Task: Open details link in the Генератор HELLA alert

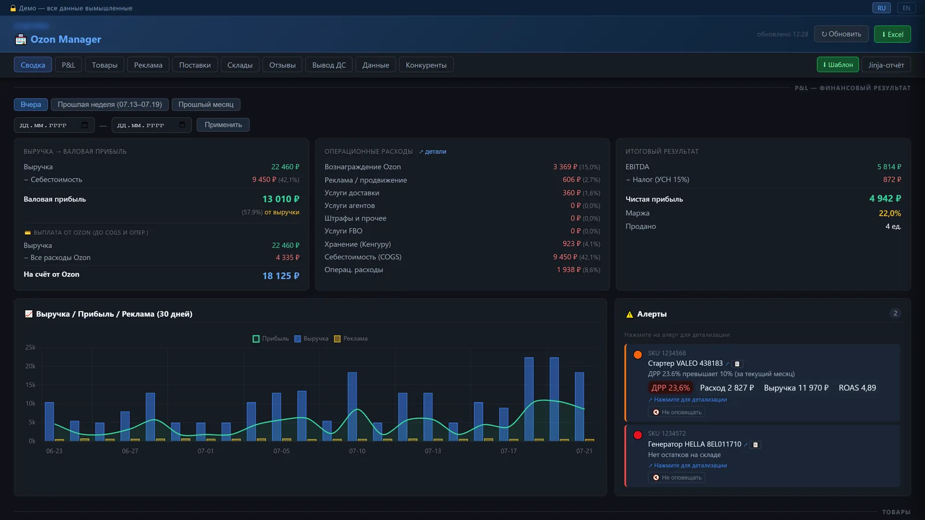Action: (687, 466)
